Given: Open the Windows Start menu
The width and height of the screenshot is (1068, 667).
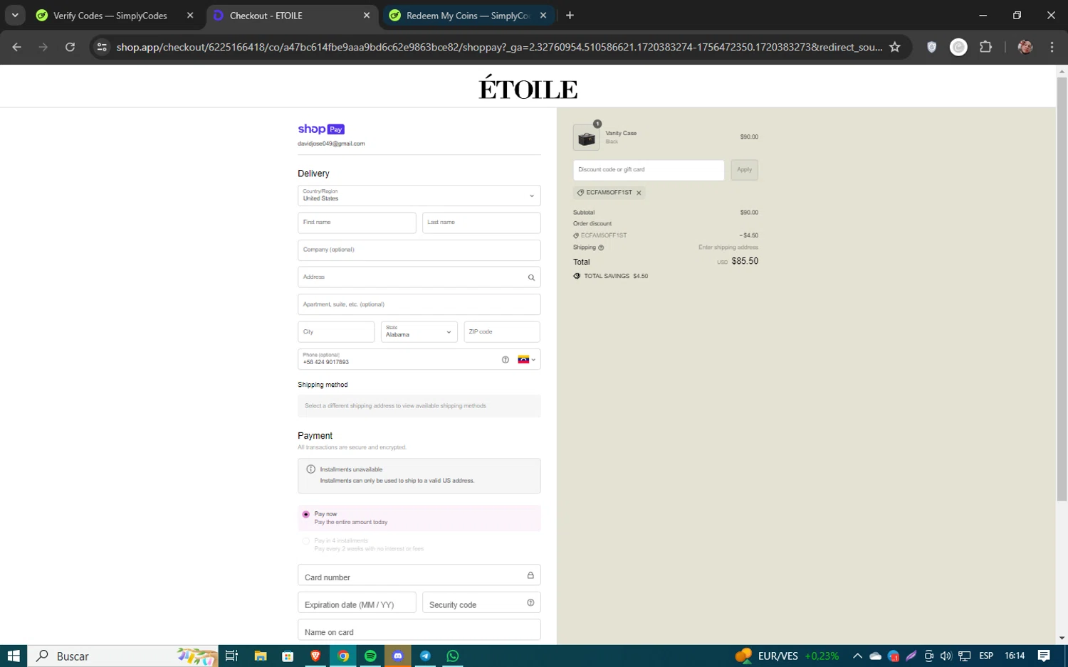Looking at the screenshot, I should pyautogui.click(x=13, y=656).
